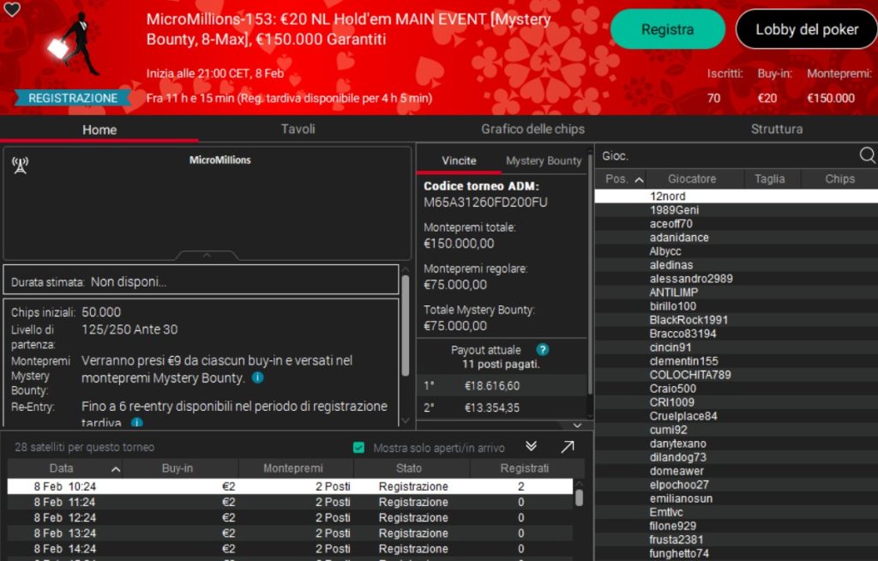The image size is (878, 561).
Task: Select the Vincite tab
Action: coord(459,160)
